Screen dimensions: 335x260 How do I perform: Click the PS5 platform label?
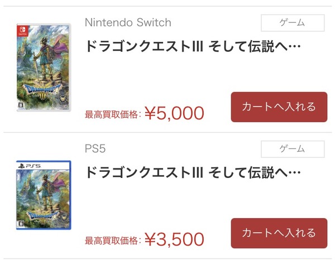(x=95, y=149)
